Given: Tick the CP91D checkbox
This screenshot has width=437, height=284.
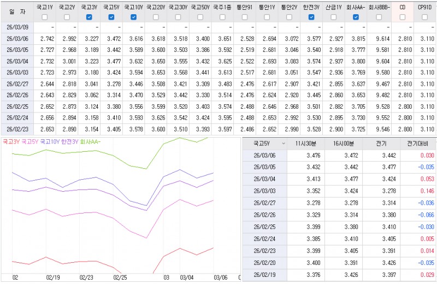Looking at the screenshot, I should (425, 17).
